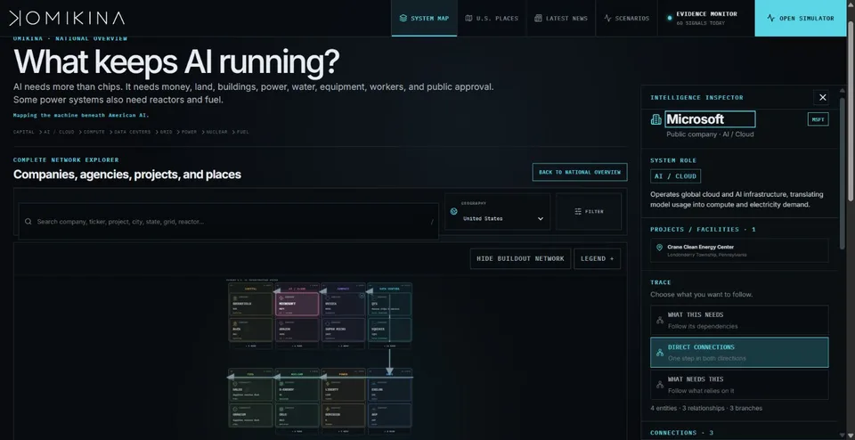Switch to the U.S. Places tab
This screenshot has width=855, height=440.
tap(492, 18)
